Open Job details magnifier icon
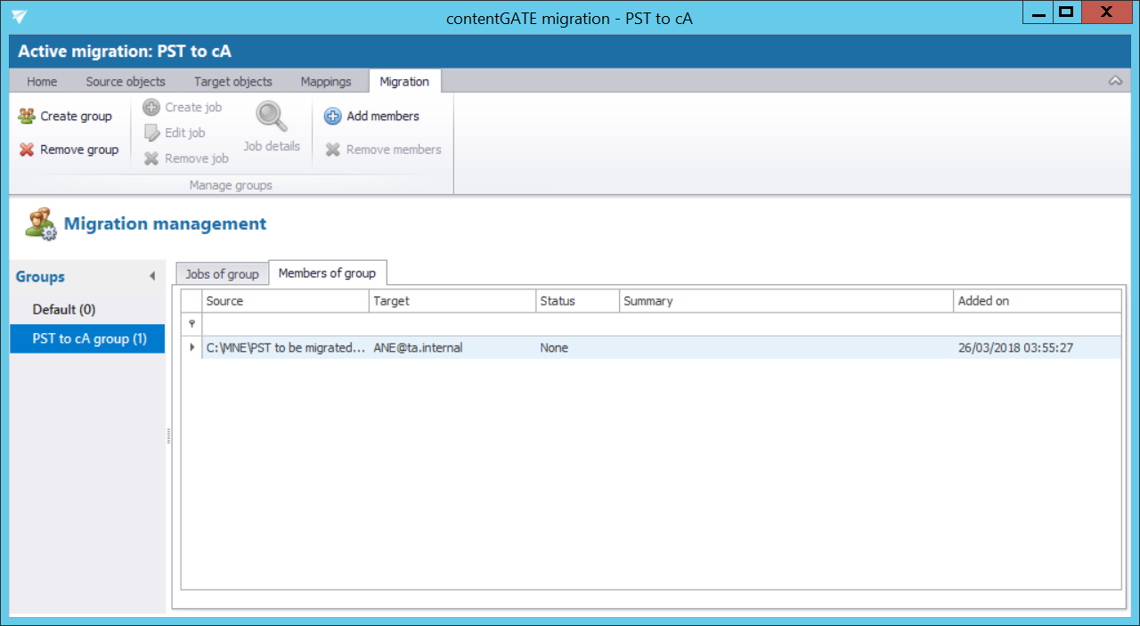The image size is (1140, 626). tap(272, 118)
